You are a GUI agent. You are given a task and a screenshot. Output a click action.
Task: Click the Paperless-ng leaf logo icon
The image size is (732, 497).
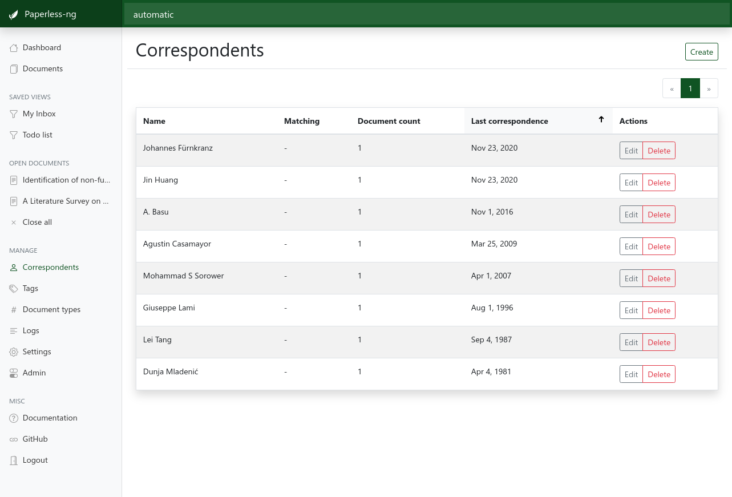tap(14, 14)
